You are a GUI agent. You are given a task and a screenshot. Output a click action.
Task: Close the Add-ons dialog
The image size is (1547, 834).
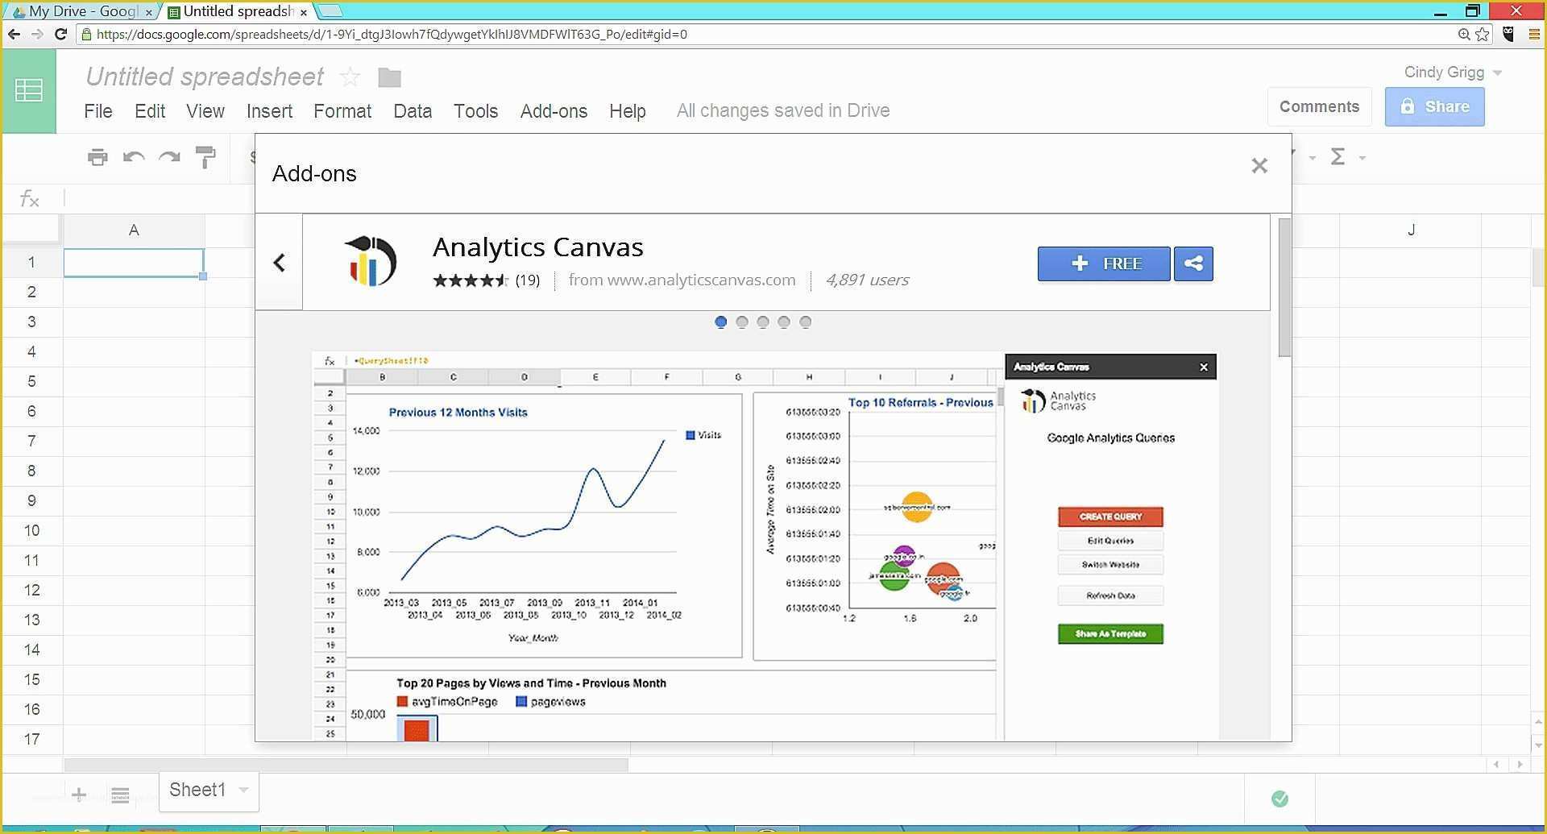pyautogui.click(x=1259, y=166)
